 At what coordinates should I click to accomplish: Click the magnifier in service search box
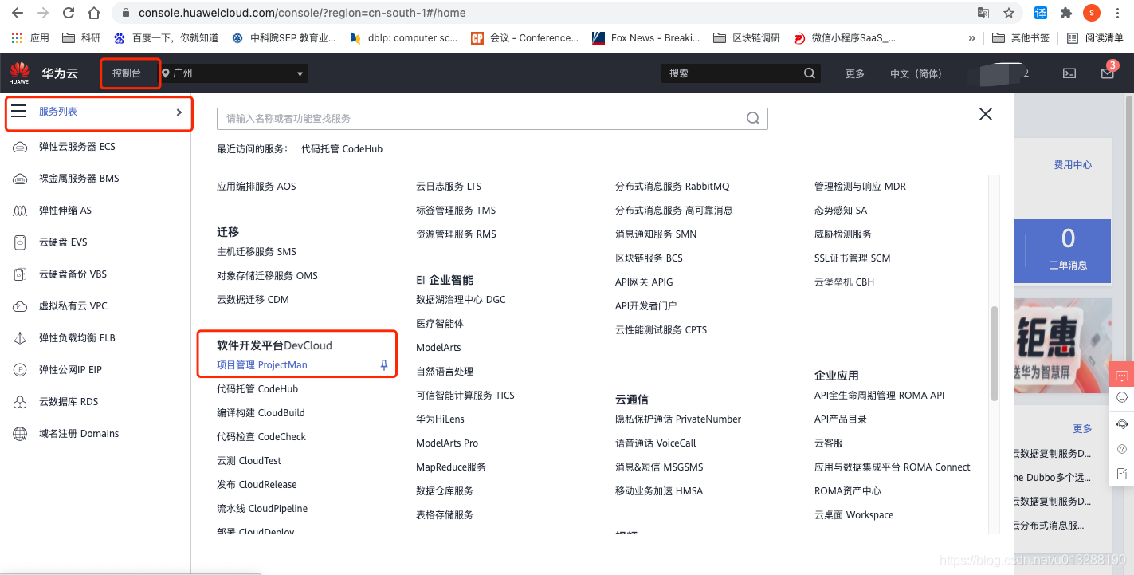(x=752, y=119)
